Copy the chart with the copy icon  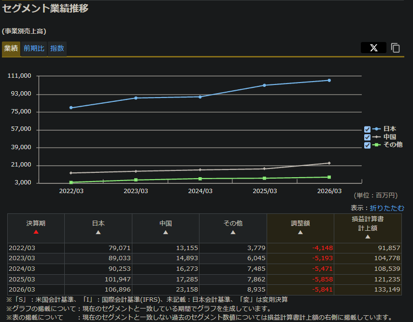pyautogui.click(x=395, y=48)
